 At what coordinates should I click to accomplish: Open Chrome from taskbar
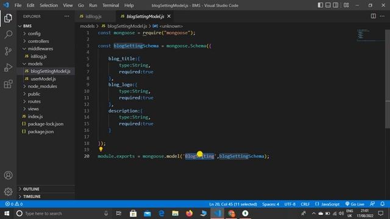click(232, 214)
